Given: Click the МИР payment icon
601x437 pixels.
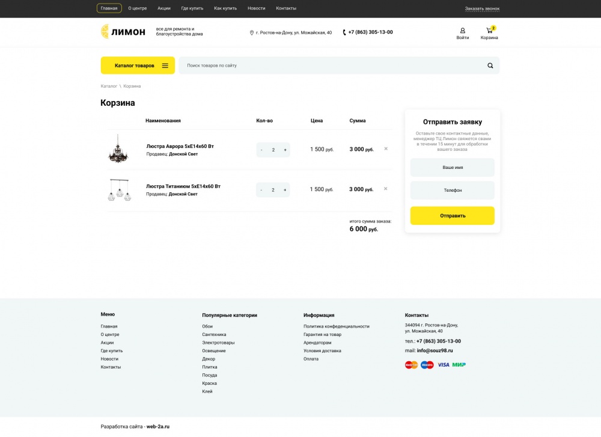Looking at the screenshot, I should (459, 365).
